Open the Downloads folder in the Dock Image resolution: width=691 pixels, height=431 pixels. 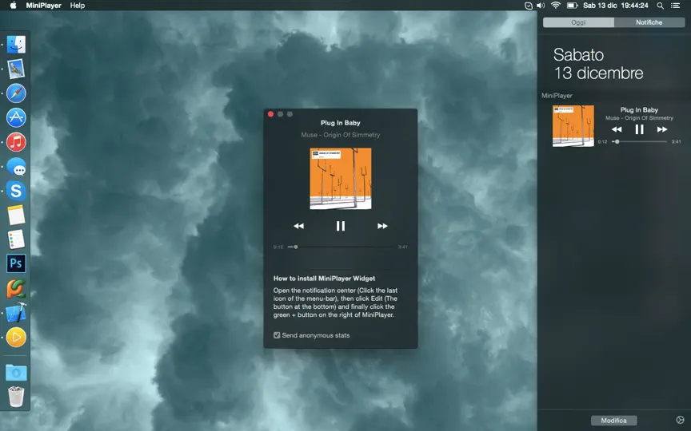click(16, 373)
